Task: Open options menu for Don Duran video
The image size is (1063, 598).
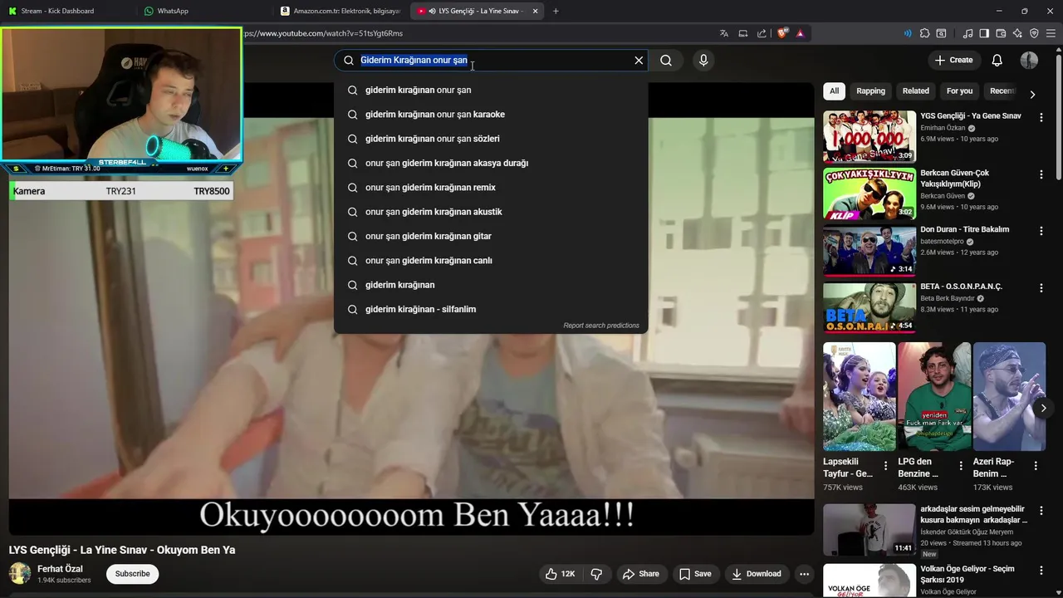Action: click(1041, 231)
